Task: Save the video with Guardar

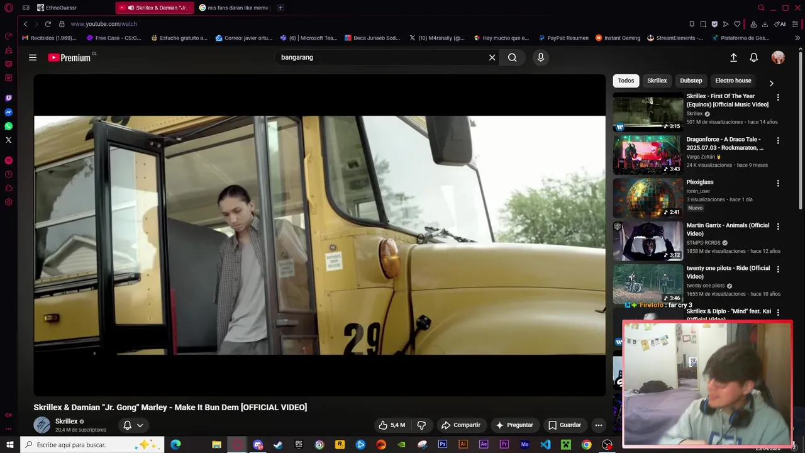Action: 564,425
